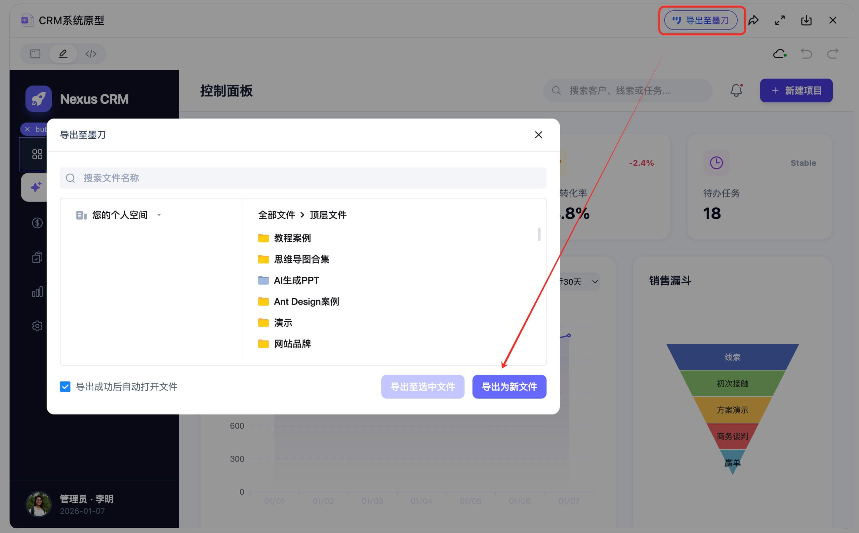Navigate to 全部文件 in the breadcrumb
Image resolution: width=859 pixels, height=533 pixels.
click(277, 215)
